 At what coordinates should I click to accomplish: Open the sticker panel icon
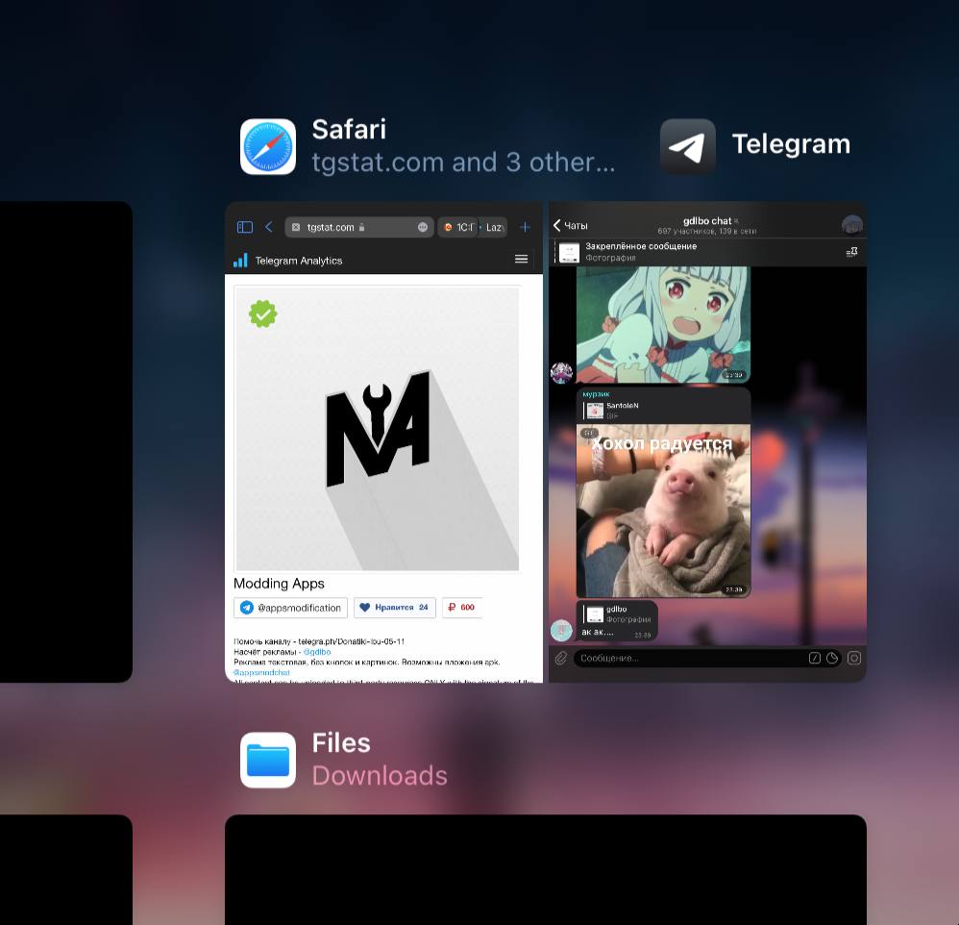(x=832, y=658)
